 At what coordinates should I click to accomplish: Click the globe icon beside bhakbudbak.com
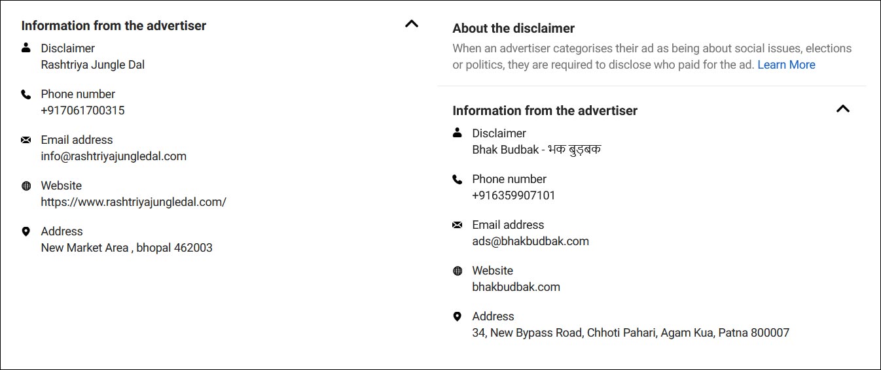[x=458, y=271]
